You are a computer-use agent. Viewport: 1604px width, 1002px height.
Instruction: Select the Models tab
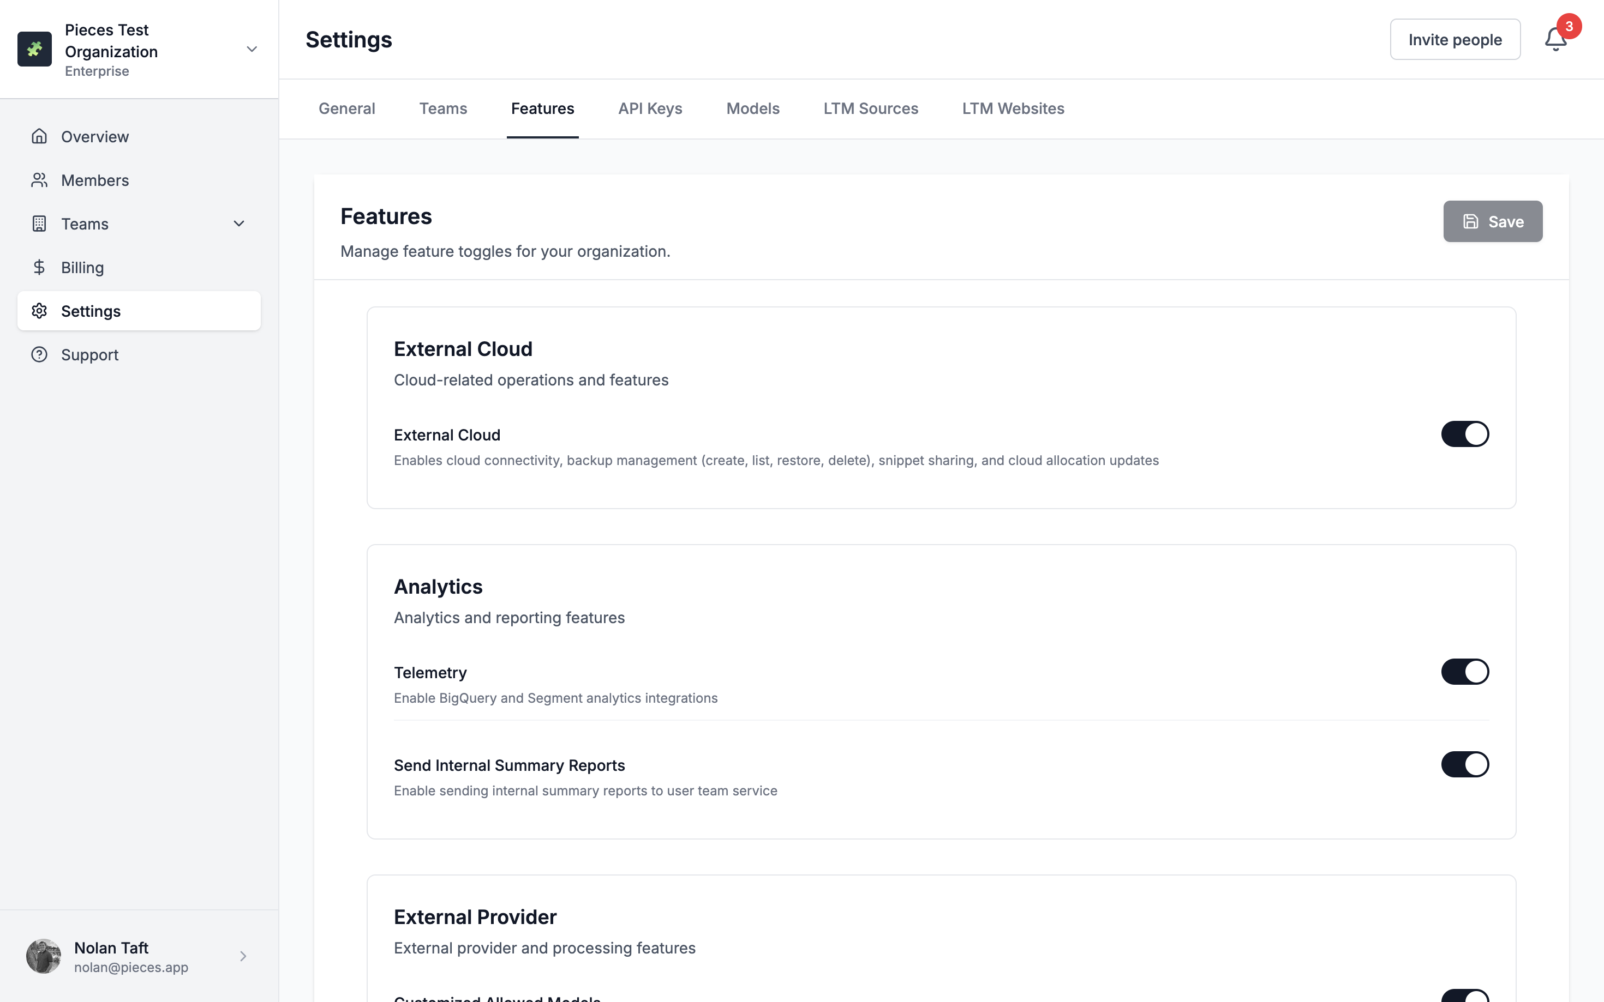pos(752,108)
